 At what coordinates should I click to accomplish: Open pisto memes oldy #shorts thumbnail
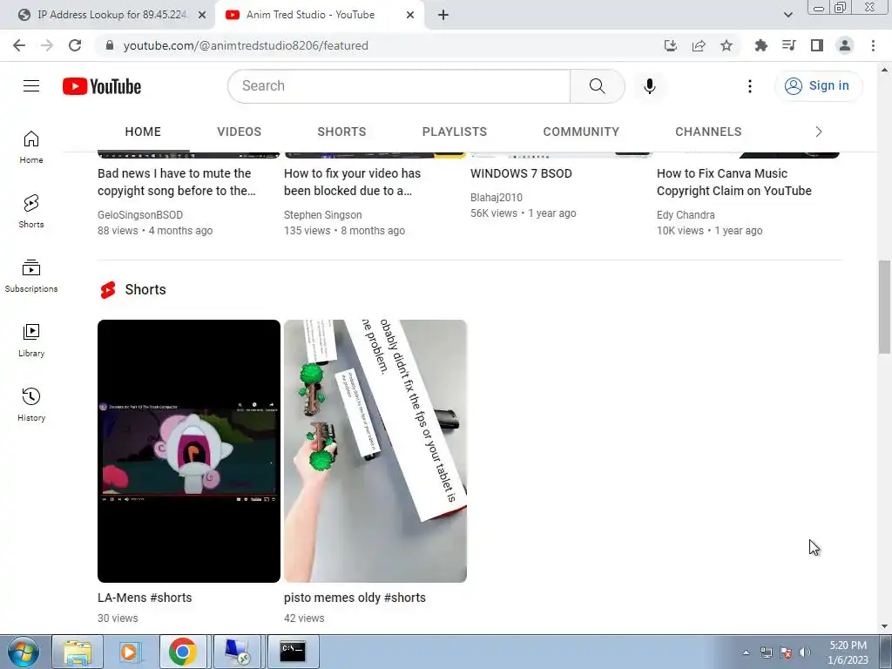coord(375,451)
